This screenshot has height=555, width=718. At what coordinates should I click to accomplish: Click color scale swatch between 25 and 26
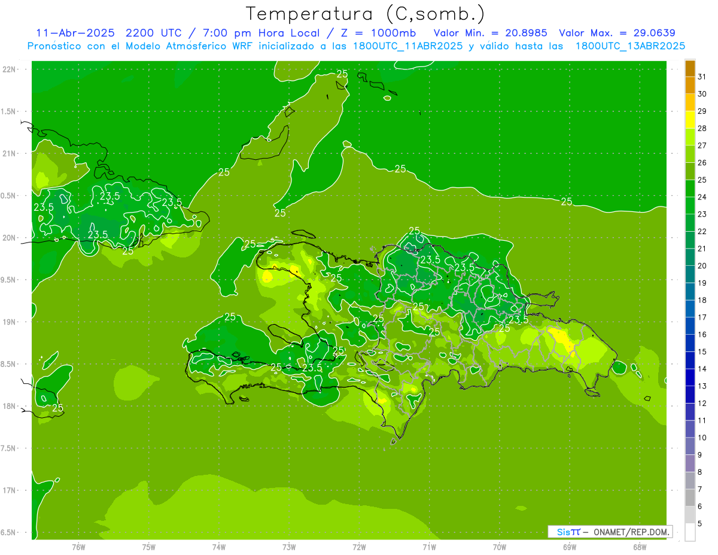pos(690,171)
